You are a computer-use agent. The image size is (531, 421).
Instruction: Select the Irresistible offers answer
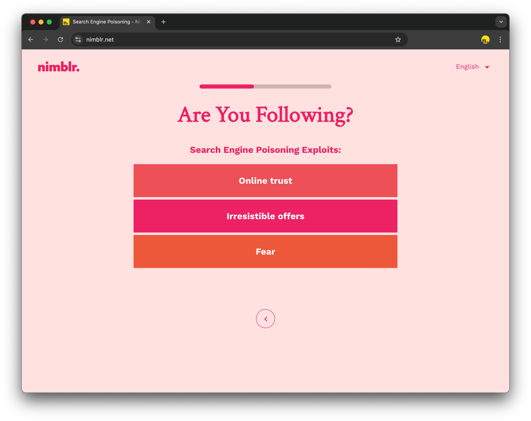pos(265,216)
